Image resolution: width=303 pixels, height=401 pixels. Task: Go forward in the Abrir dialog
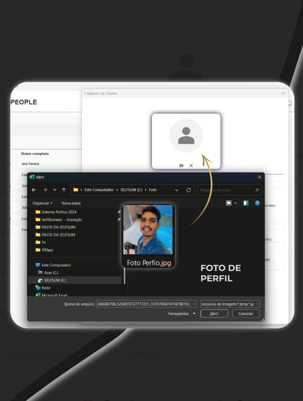pyautogui.click(x=45, y=190)
